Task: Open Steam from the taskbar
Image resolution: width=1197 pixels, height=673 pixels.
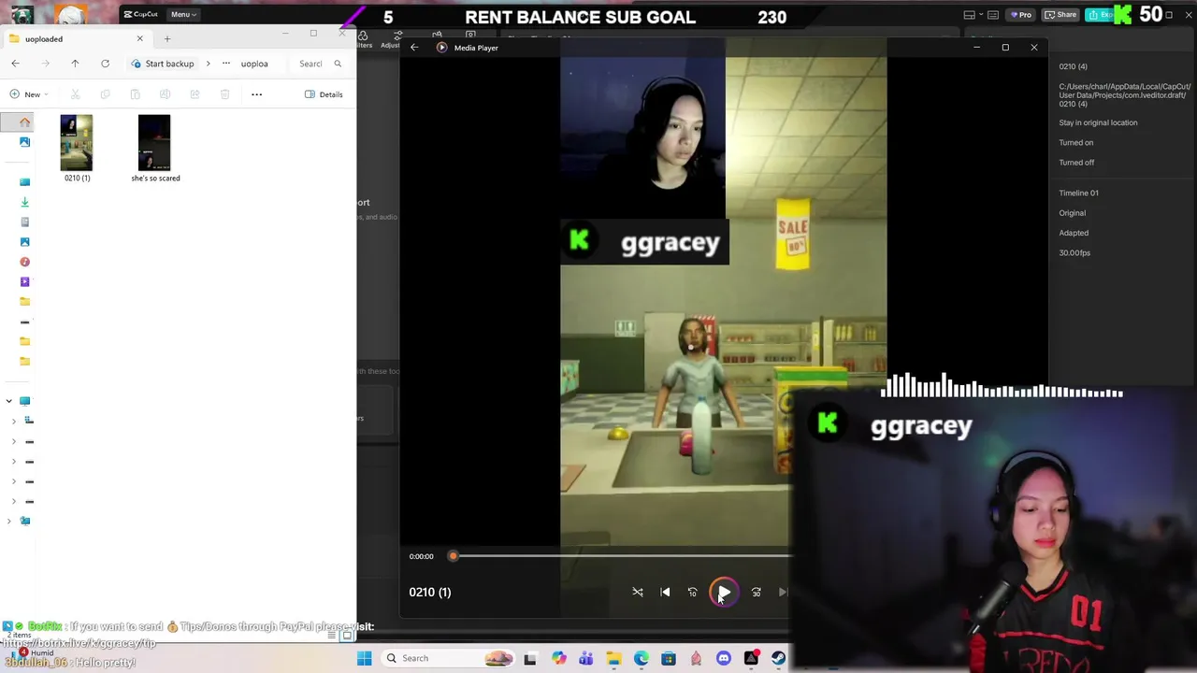Action: pyautogui.click(x=778, y=658)
